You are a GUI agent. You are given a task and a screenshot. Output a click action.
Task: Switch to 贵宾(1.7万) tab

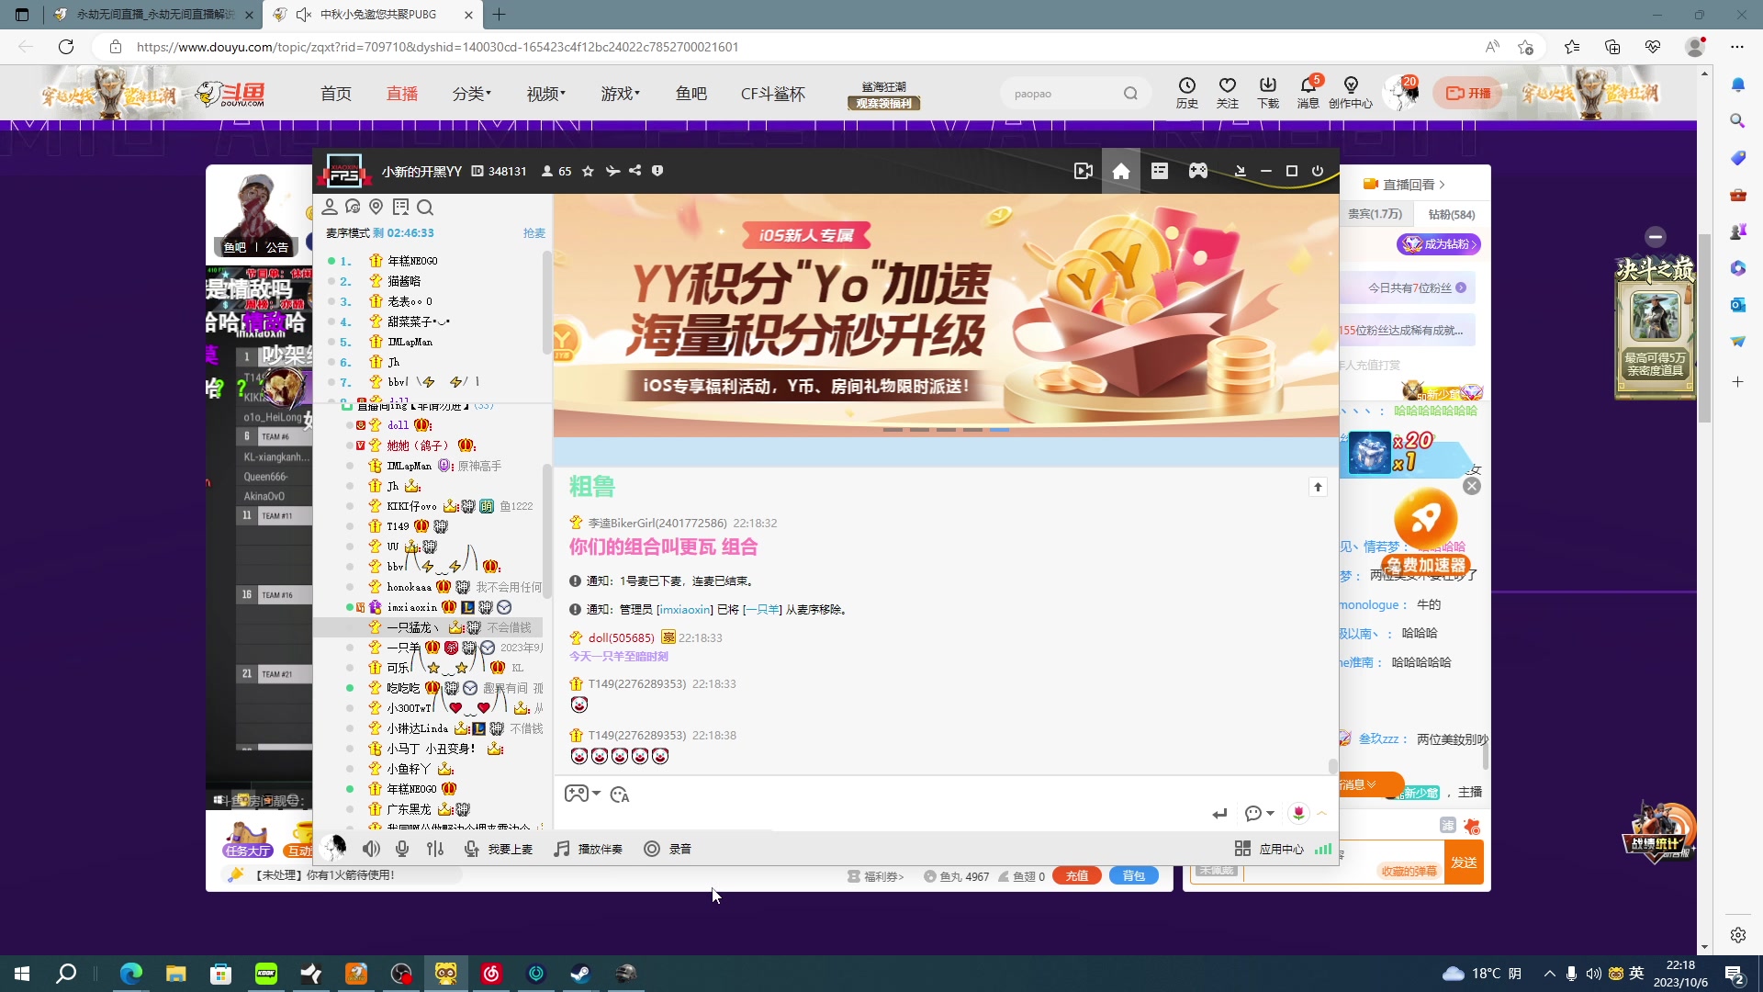coord(1375,214)
